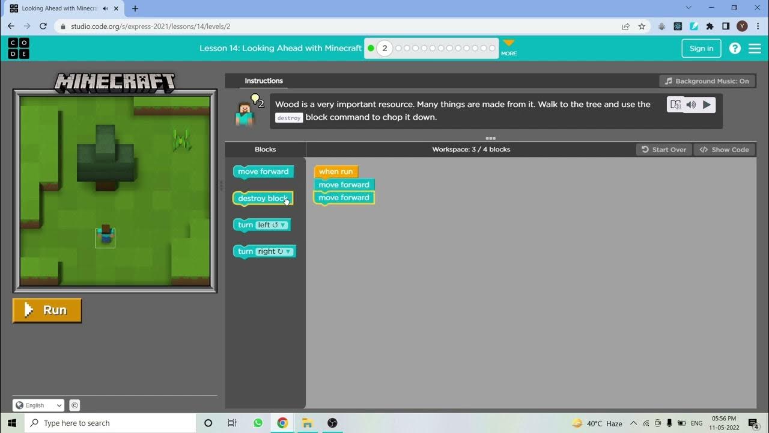Open the tab search chevron in Chrome
Viewport: 769px width, 433px height.
coord(689,8)
